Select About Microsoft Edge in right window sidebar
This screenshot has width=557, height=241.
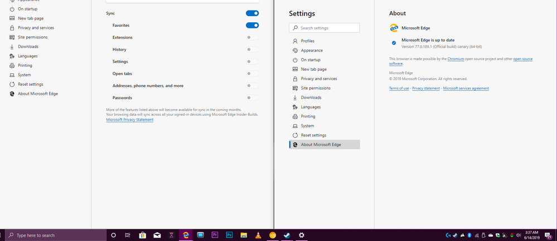pyautogui.click(x=324, y=145)
